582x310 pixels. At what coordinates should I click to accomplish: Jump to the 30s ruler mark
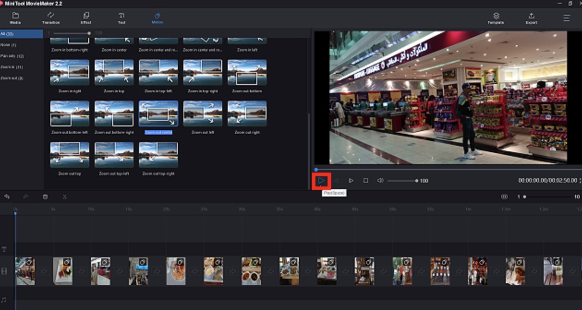pyautogui.click(x=242, y=209)
